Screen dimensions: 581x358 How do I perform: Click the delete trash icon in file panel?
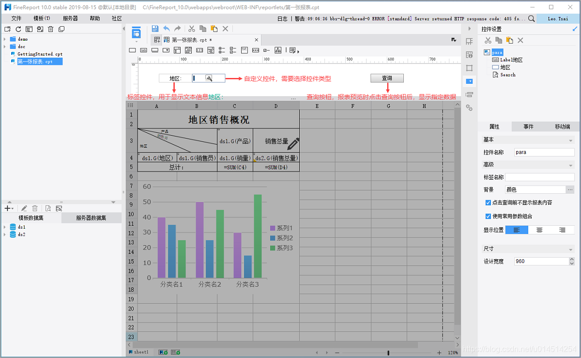tap(50, 29)
